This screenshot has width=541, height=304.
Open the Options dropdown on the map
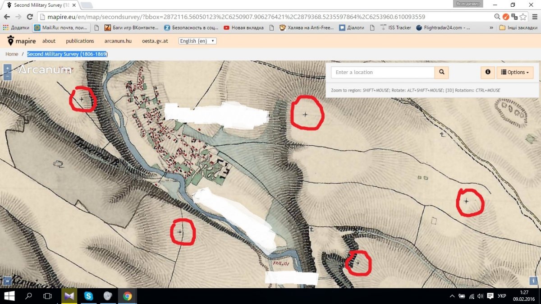[x=515, y=72]
